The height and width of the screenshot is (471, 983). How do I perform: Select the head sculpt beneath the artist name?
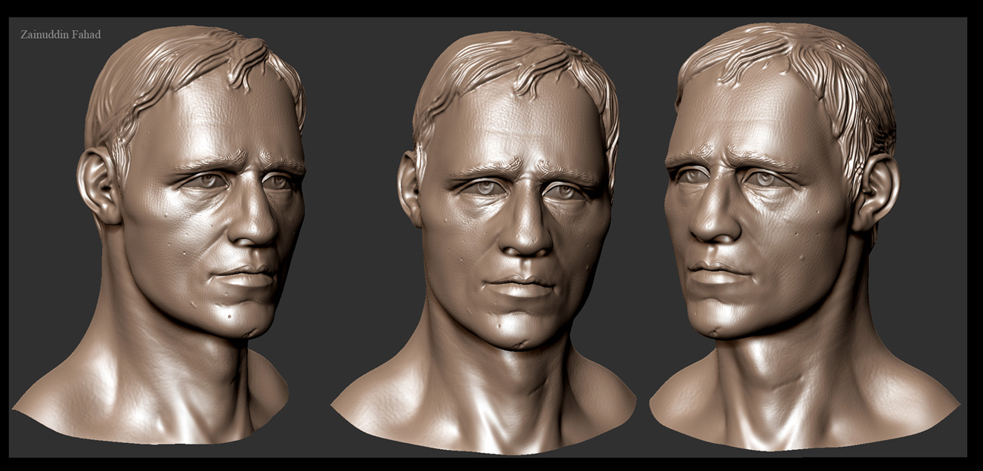[x=159, y=236]
